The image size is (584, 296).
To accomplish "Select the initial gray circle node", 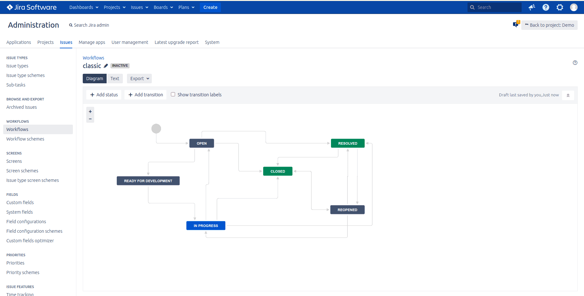I will tap(156, 129).
